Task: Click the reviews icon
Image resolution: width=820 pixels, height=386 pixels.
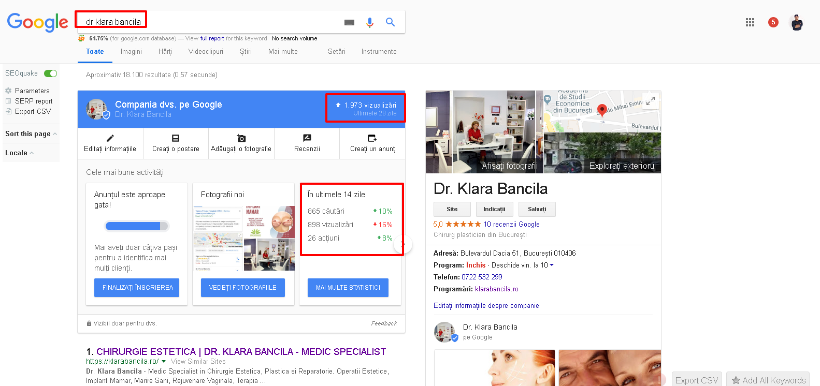Action: pos(307,138)
